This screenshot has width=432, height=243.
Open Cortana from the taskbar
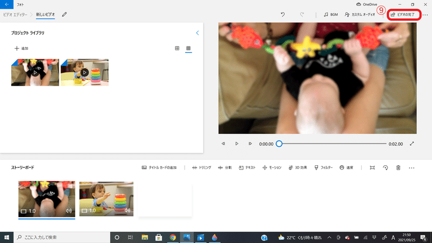click(x=117, y=237)
